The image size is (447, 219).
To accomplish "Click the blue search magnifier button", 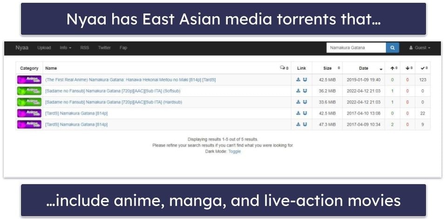I will (392, 48).
